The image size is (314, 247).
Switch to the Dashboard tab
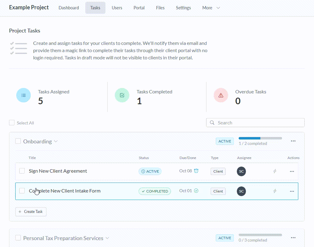69,8
